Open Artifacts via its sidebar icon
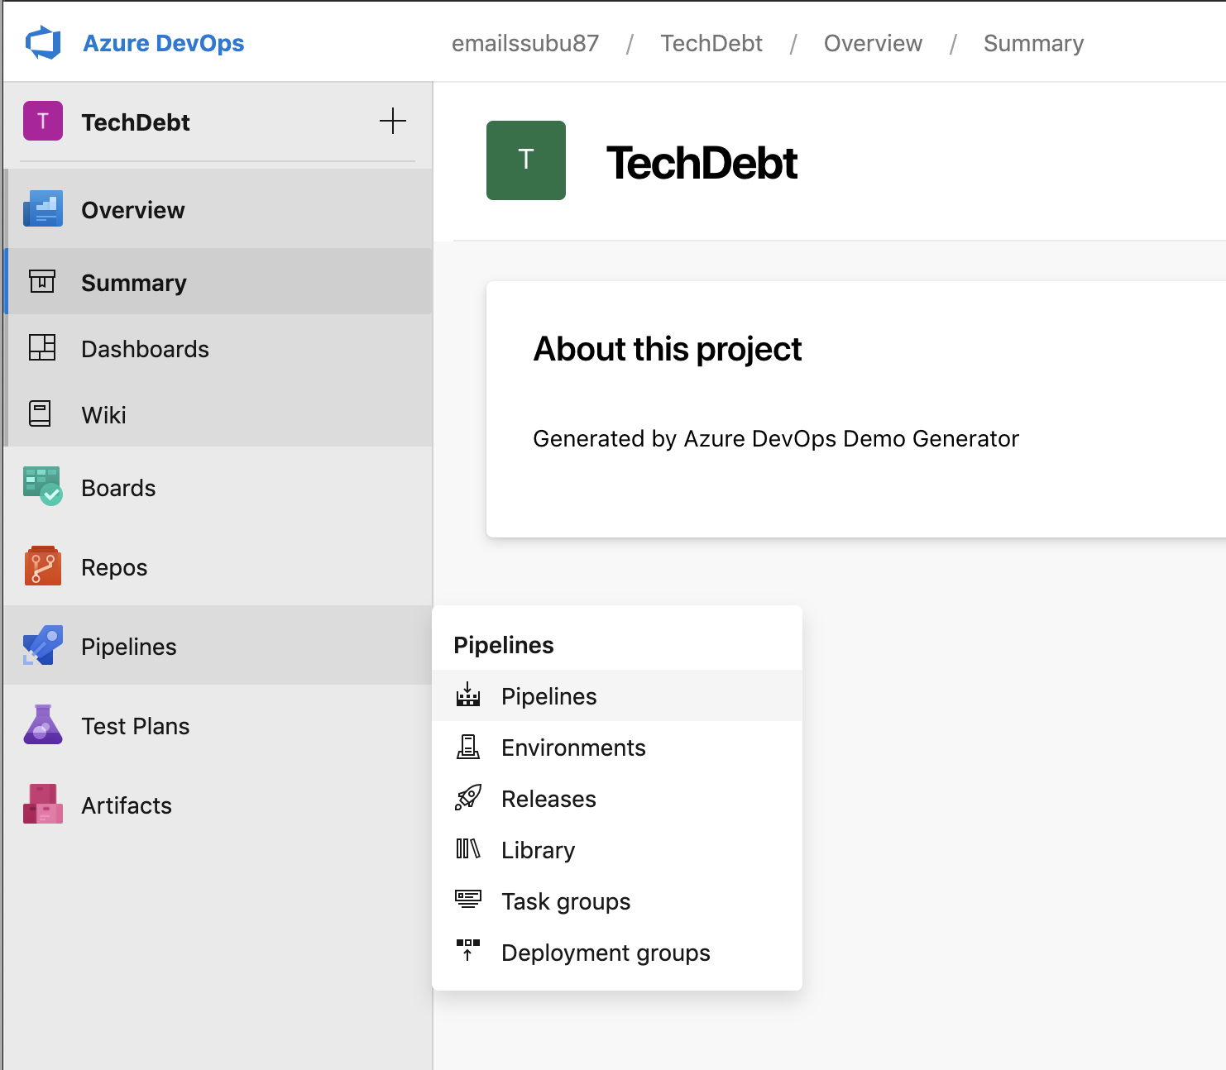Viewport: 1226px width, 1070px height. tap(42, 804)
